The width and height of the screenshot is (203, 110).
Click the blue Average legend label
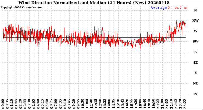point(159,8)
